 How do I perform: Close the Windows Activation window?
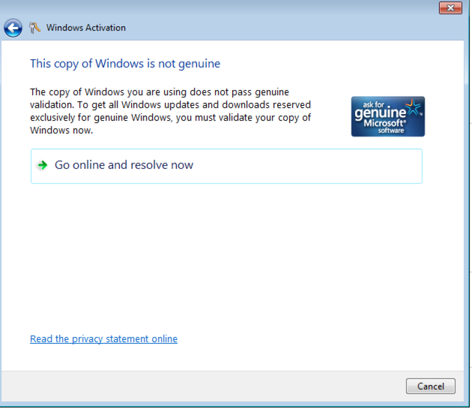451,8
